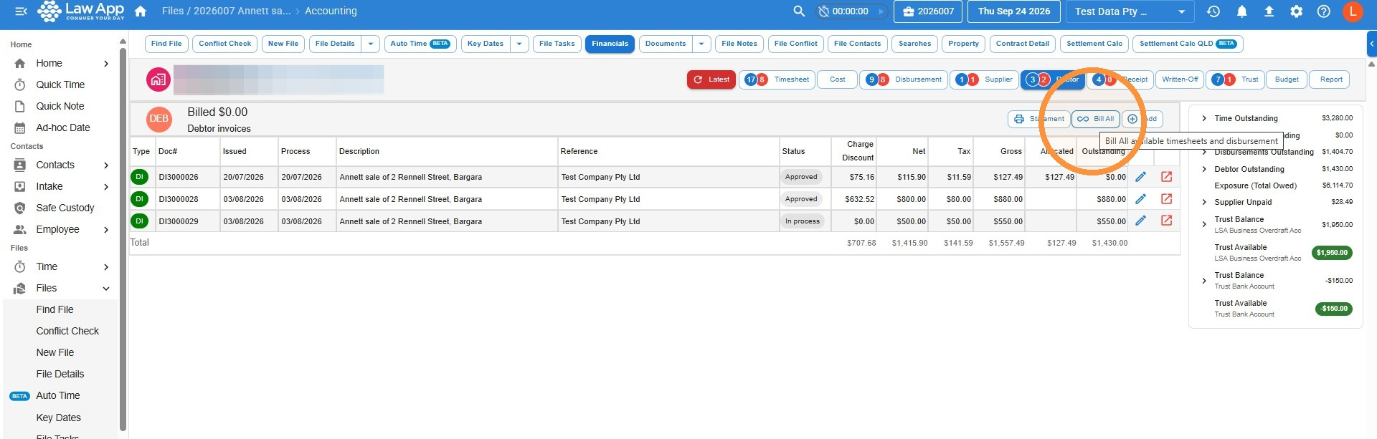
Task: Expand the Key Dates dropdown arrow
Action: [x=519, y=44]
